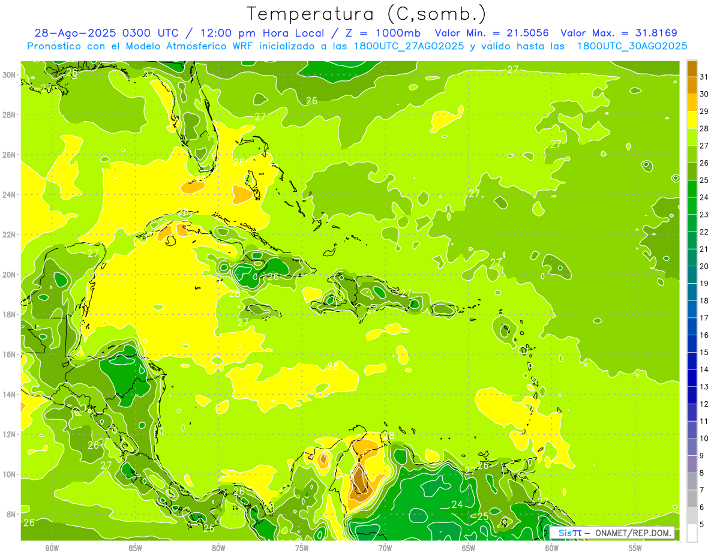Click the '10N' latitude axis label
Image resolution: width=720 pixels, height=556 pixels.
[9, 474]
